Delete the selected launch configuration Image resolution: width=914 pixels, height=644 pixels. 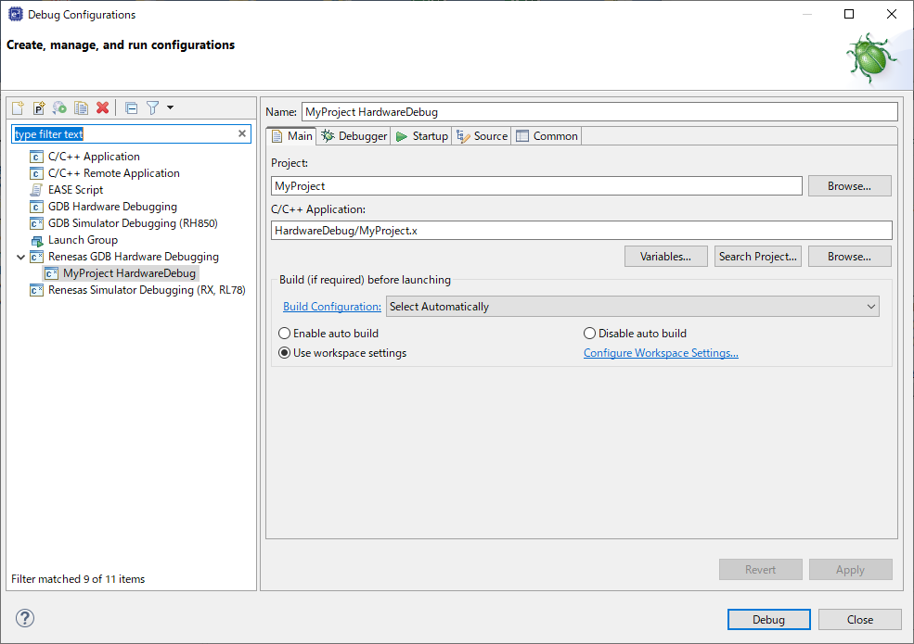[103, 107]
